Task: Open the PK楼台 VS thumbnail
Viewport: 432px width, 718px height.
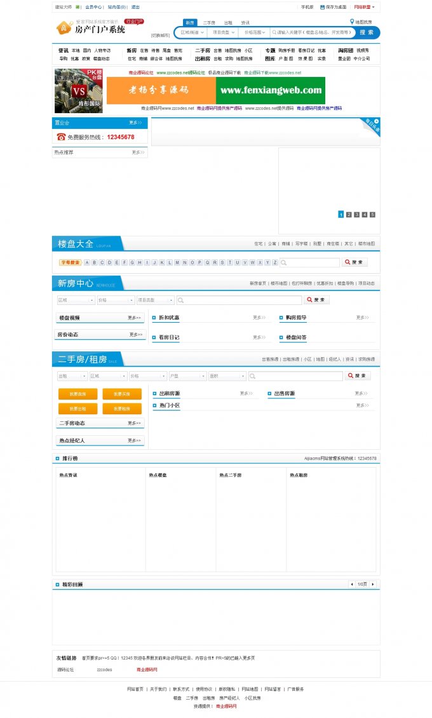Action: [79, 91]
